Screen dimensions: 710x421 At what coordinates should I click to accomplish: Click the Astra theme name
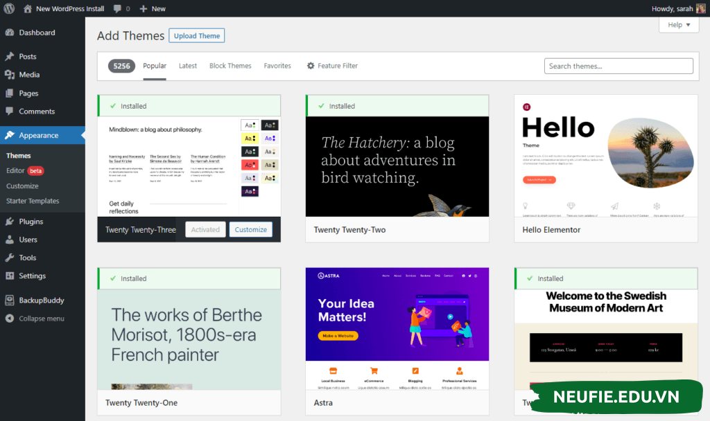(323, 402)
